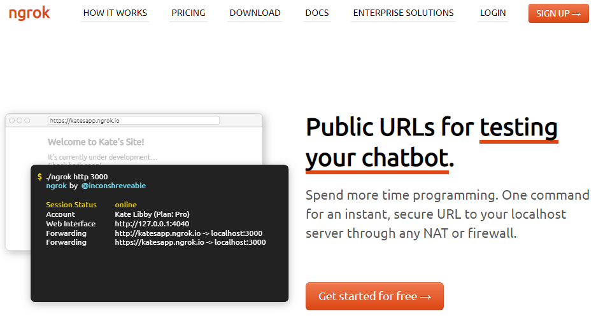This screenshot has width=596, height=316.
Task: View ENTERPRISE SOLUTIONS page
Action: [403, 13]
